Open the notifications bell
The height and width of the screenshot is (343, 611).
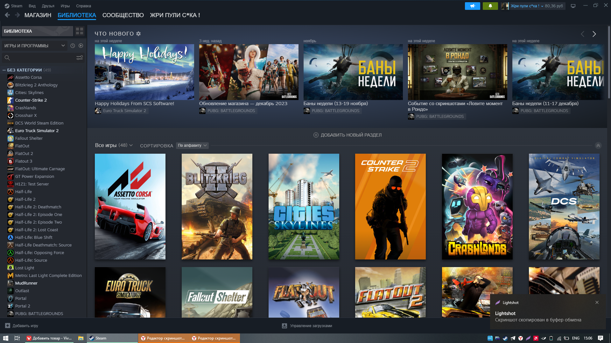point(490,6)
